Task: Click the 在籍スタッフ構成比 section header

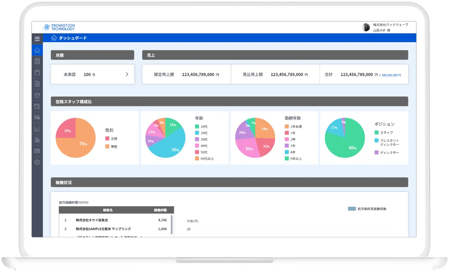Action: point(229,101)
